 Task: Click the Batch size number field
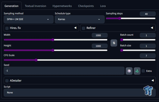click(x=148, y=46)
